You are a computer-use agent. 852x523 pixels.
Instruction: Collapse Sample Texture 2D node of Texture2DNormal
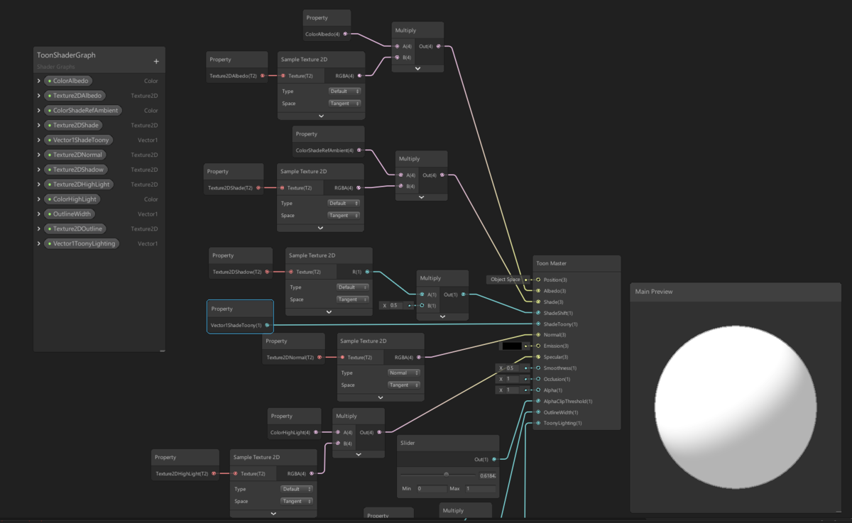click(381, 397)
